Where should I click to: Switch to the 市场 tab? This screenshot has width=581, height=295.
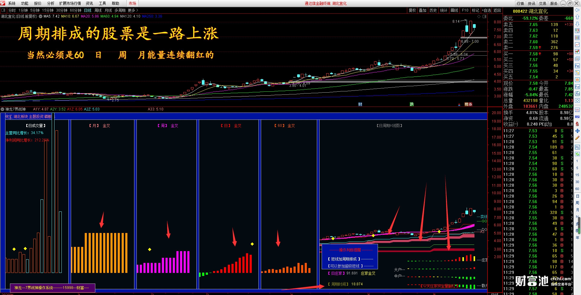(133, 3)
